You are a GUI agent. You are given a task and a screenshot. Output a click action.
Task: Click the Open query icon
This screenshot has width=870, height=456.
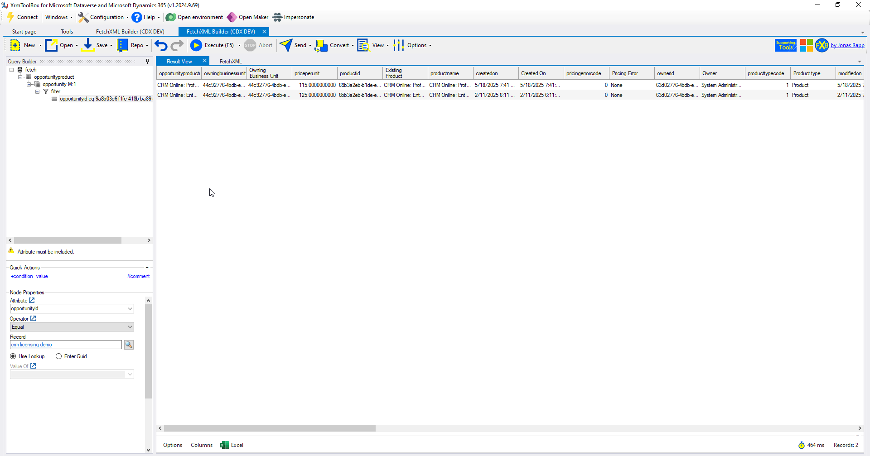(51, 45)
